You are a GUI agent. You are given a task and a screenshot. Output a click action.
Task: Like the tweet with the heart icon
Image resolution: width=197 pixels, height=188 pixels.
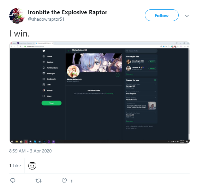click(x=64, y=181)
